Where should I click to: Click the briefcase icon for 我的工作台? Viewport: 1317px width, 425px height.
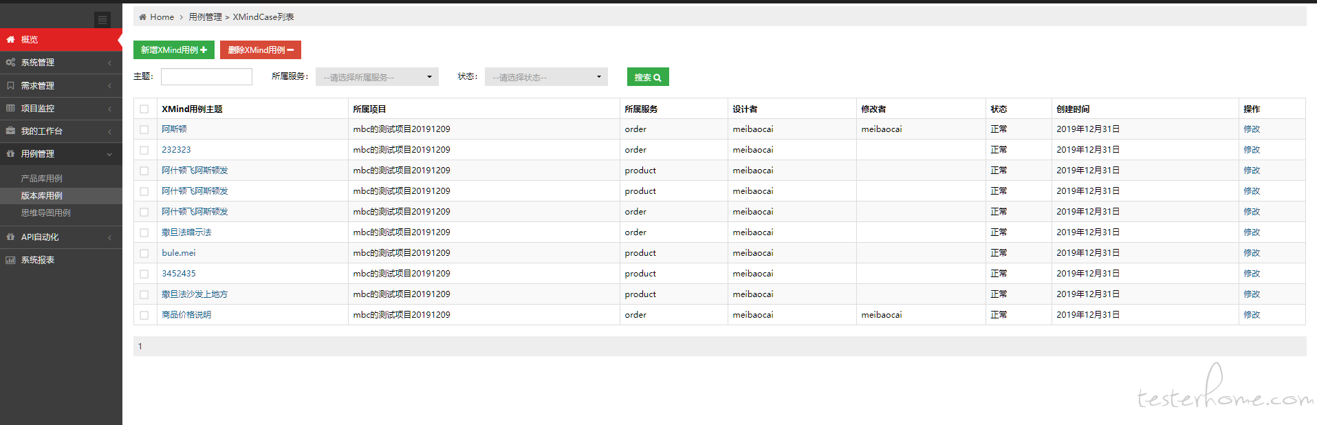click(10, 131)
